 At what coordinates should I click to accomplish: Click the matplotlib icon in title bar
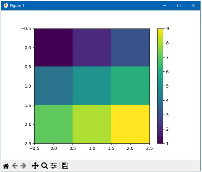tap(6, 5)
